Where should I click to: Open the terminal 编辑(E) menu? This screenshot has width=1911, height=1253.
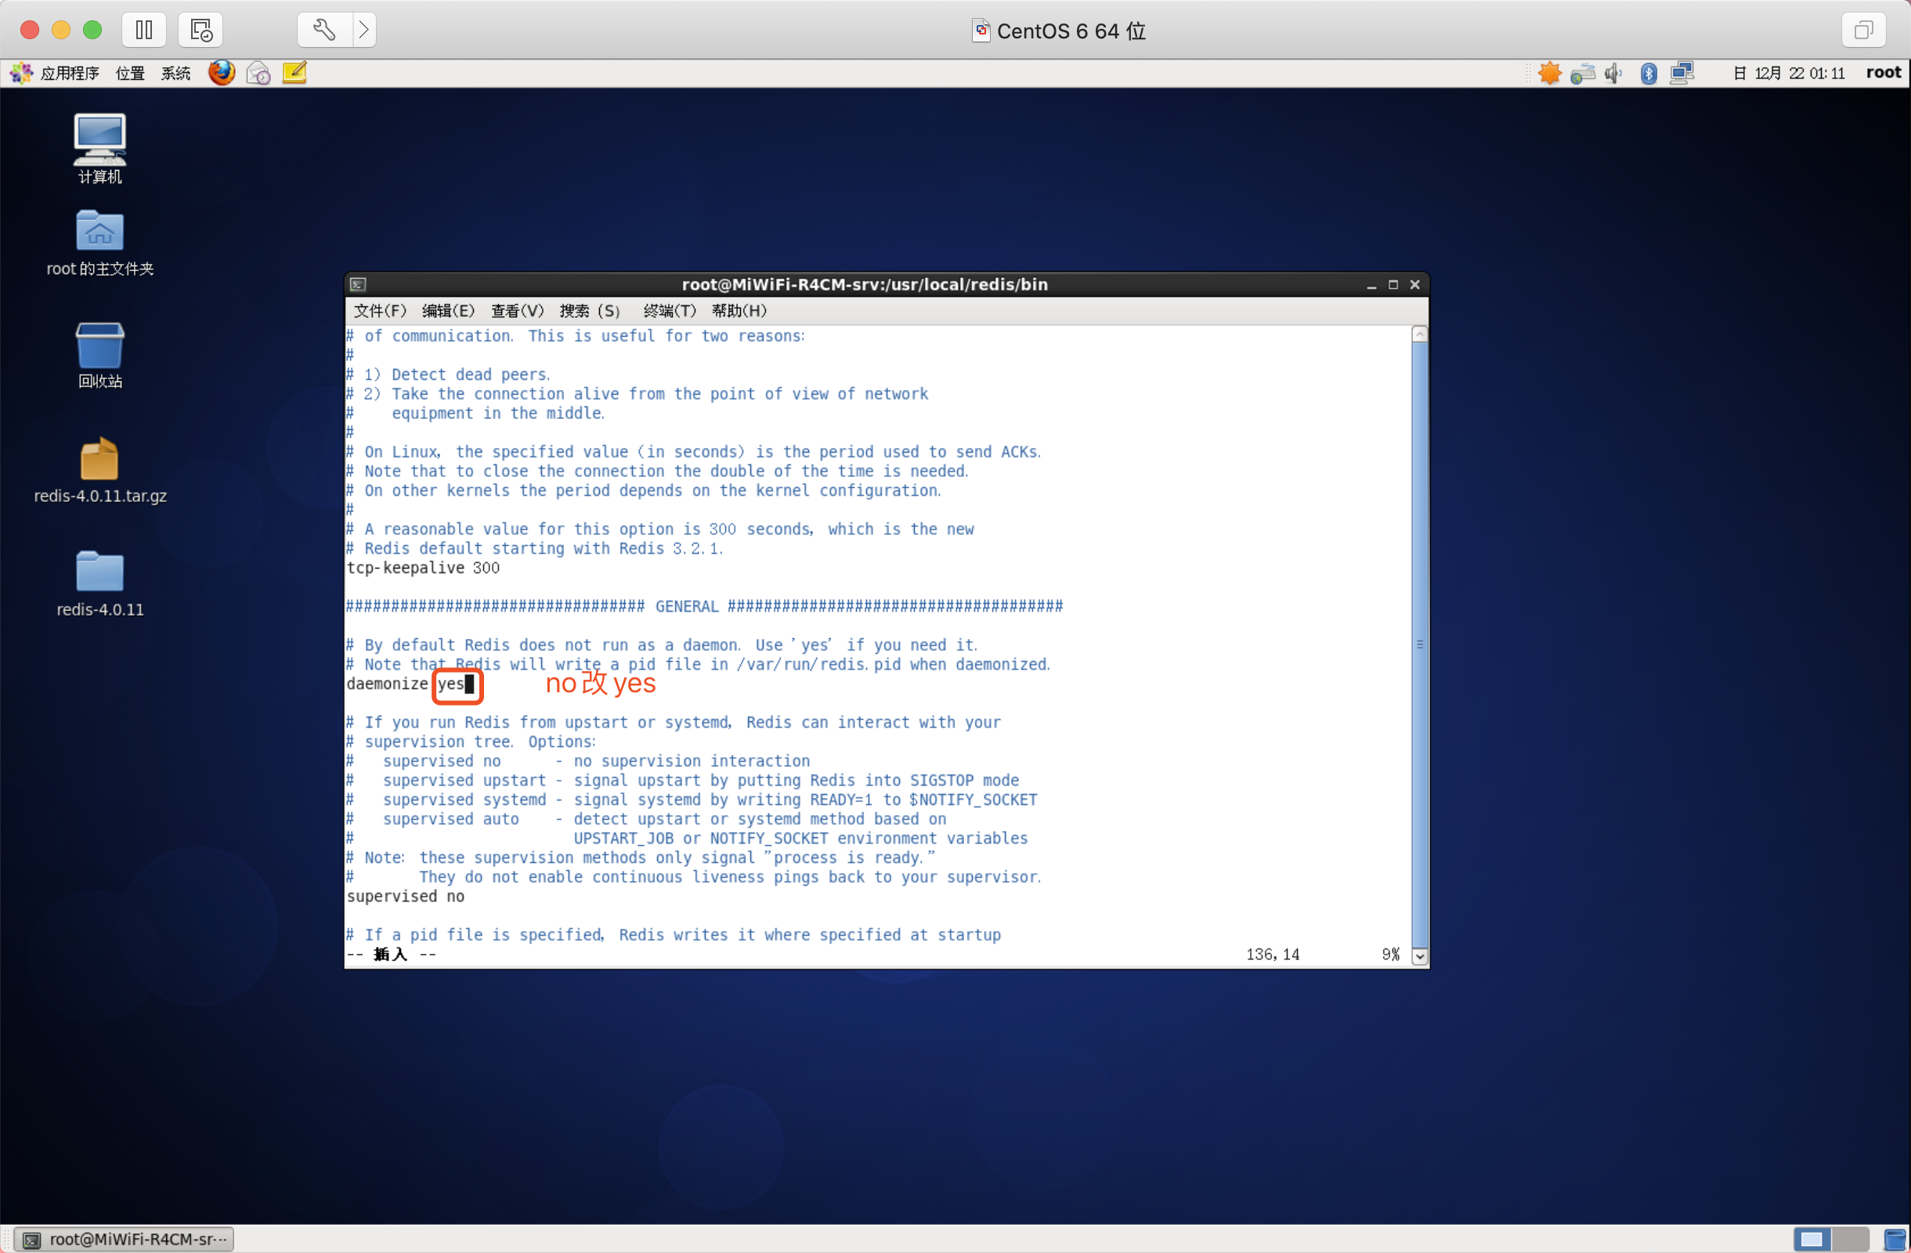pos(448,311)
